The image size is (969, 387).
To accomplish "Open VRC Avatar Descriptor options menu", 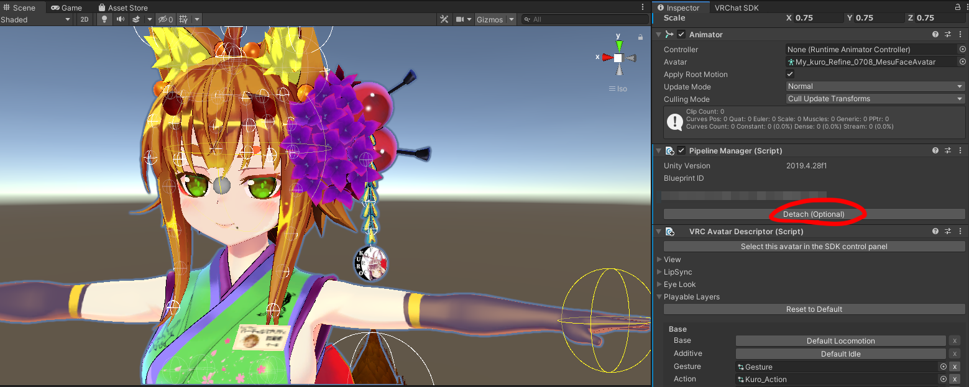I will (961, 232).
